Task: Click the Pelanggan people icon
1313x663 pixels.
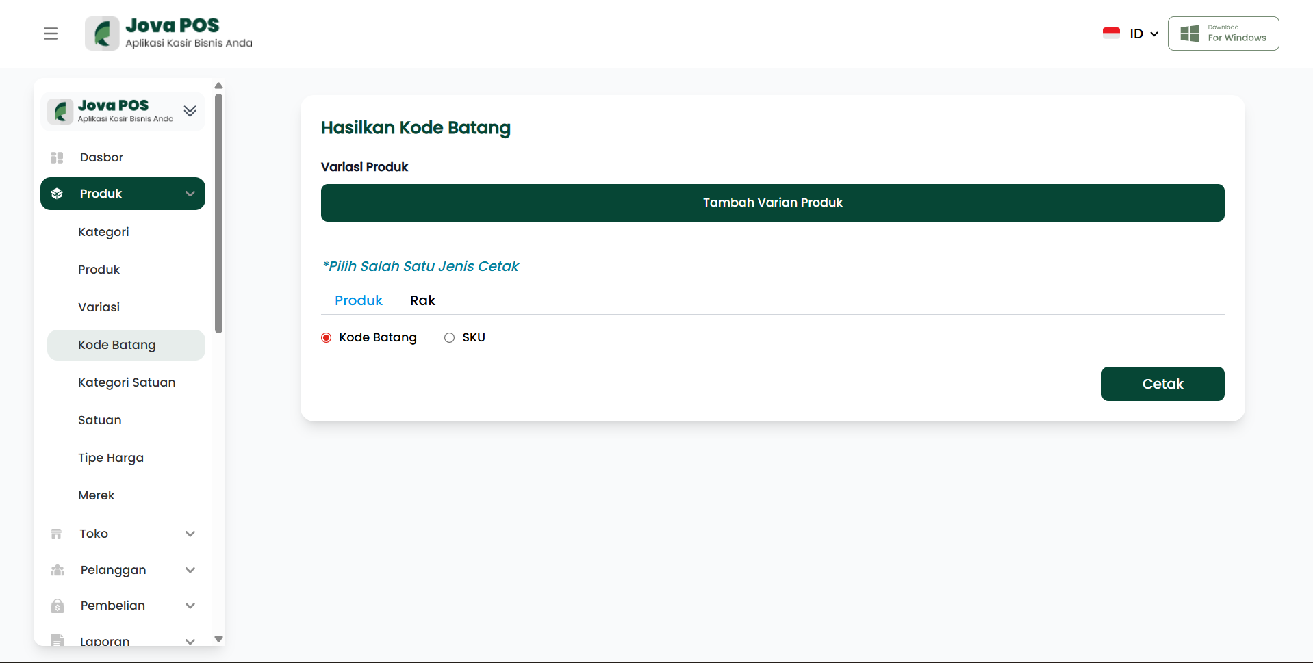Action: [58, 570]
